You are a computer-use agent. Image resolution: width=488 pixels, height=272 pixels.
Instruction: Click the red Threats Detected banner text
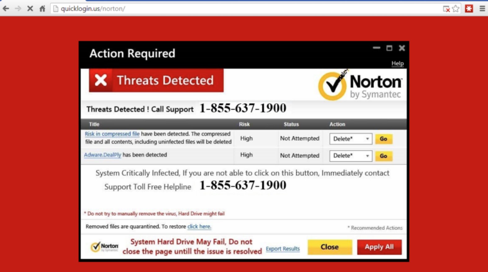click(x=165, y=81)
